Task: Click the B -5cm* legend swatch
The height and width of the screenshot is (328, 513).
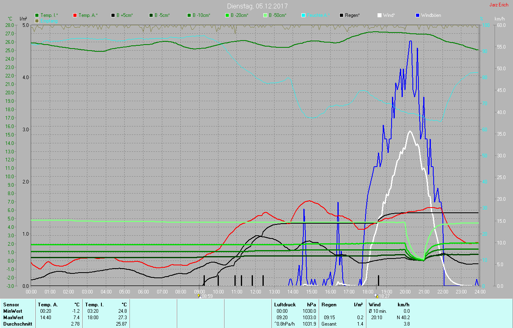Action: [151, 15]
